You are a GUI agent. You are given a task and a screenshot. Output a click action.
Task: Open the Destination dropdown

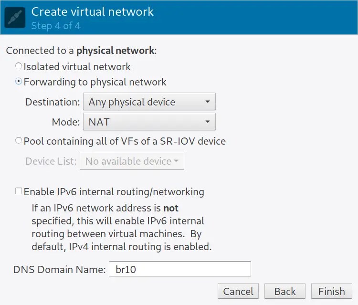149,102
